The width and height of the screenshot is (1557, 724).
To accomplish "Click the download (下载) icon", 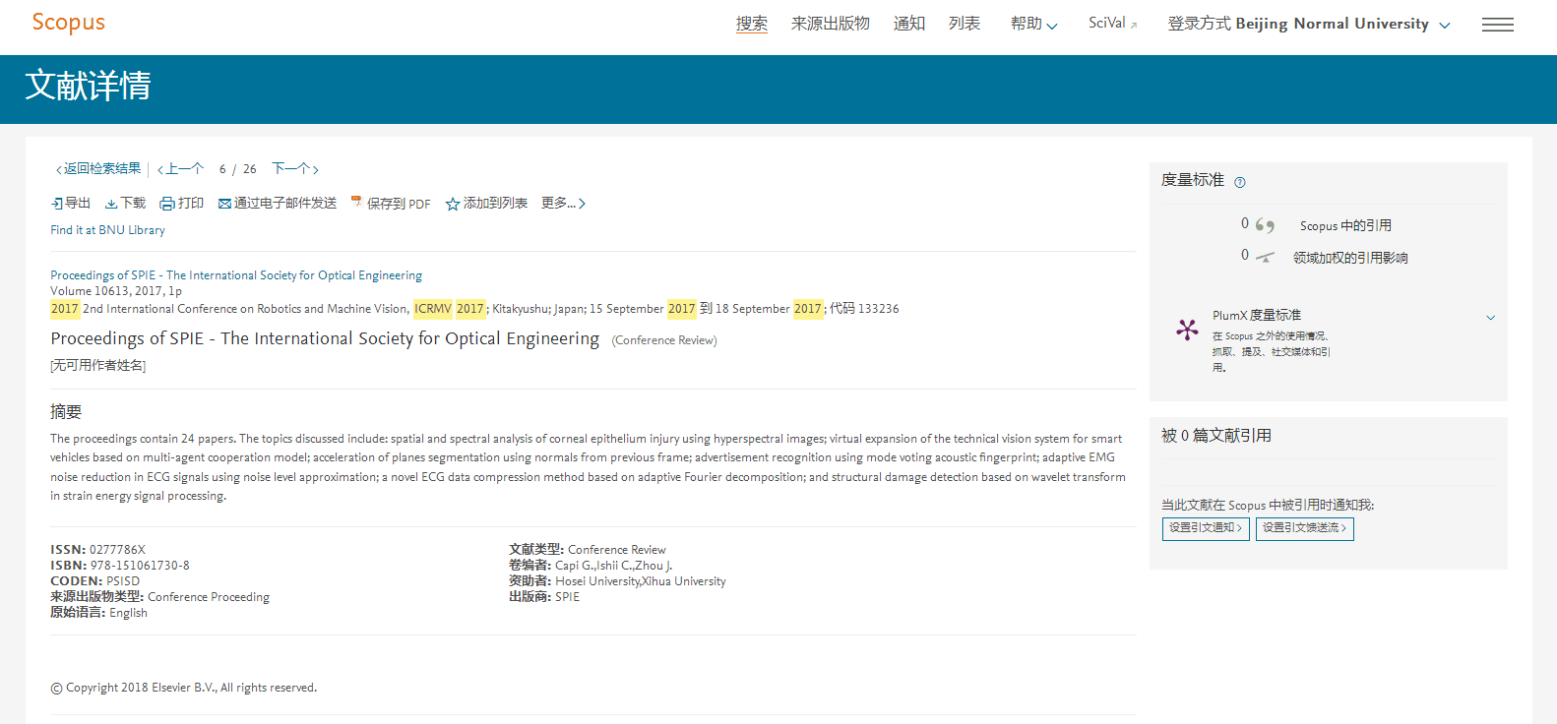I will coord(111,204).
